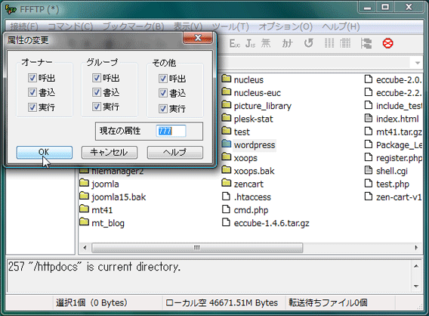Click the refresh arrow toolbar icon
Image resolution: width=429 pixels, height=316 pixels.
(309, 43)
